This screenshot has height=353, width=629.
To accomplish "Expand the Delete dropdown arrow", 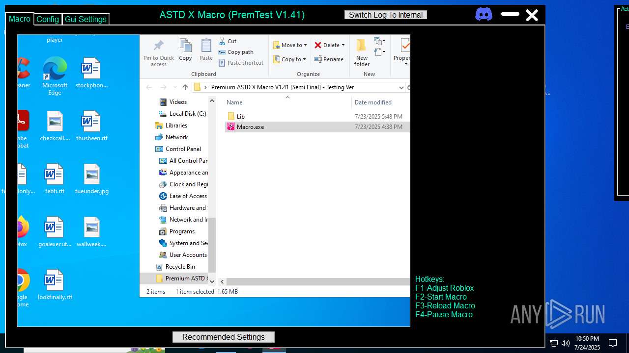I will tap(343, 45).
